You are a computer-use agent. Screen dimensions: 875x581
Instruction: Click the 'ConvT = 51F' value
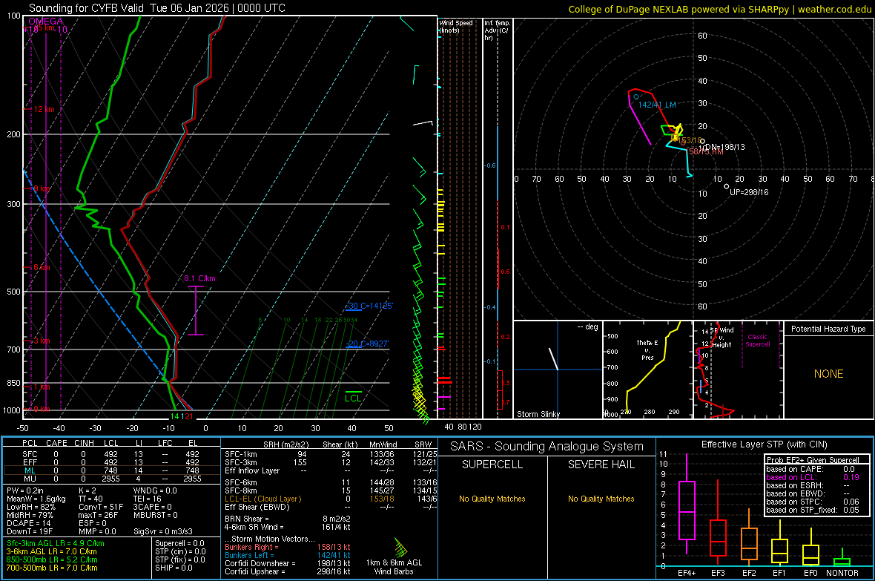(x=100, y=507)
